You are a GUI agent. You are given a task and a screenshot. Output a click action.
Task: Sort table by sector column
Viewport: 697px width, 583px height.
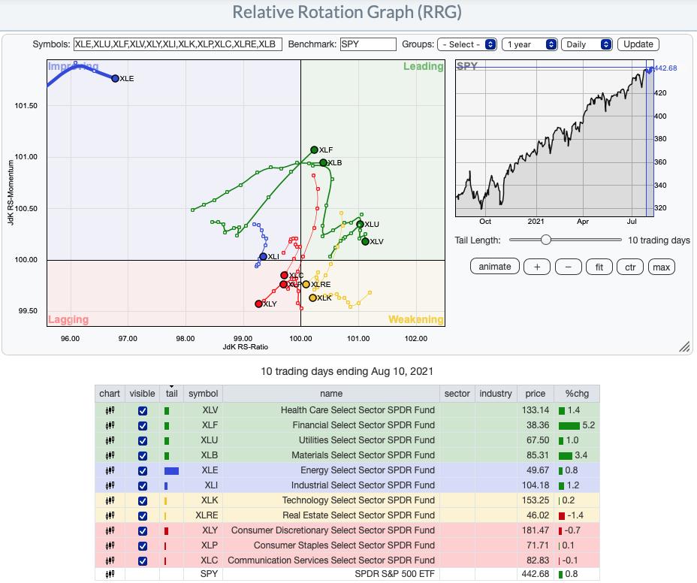coord(457,394)
